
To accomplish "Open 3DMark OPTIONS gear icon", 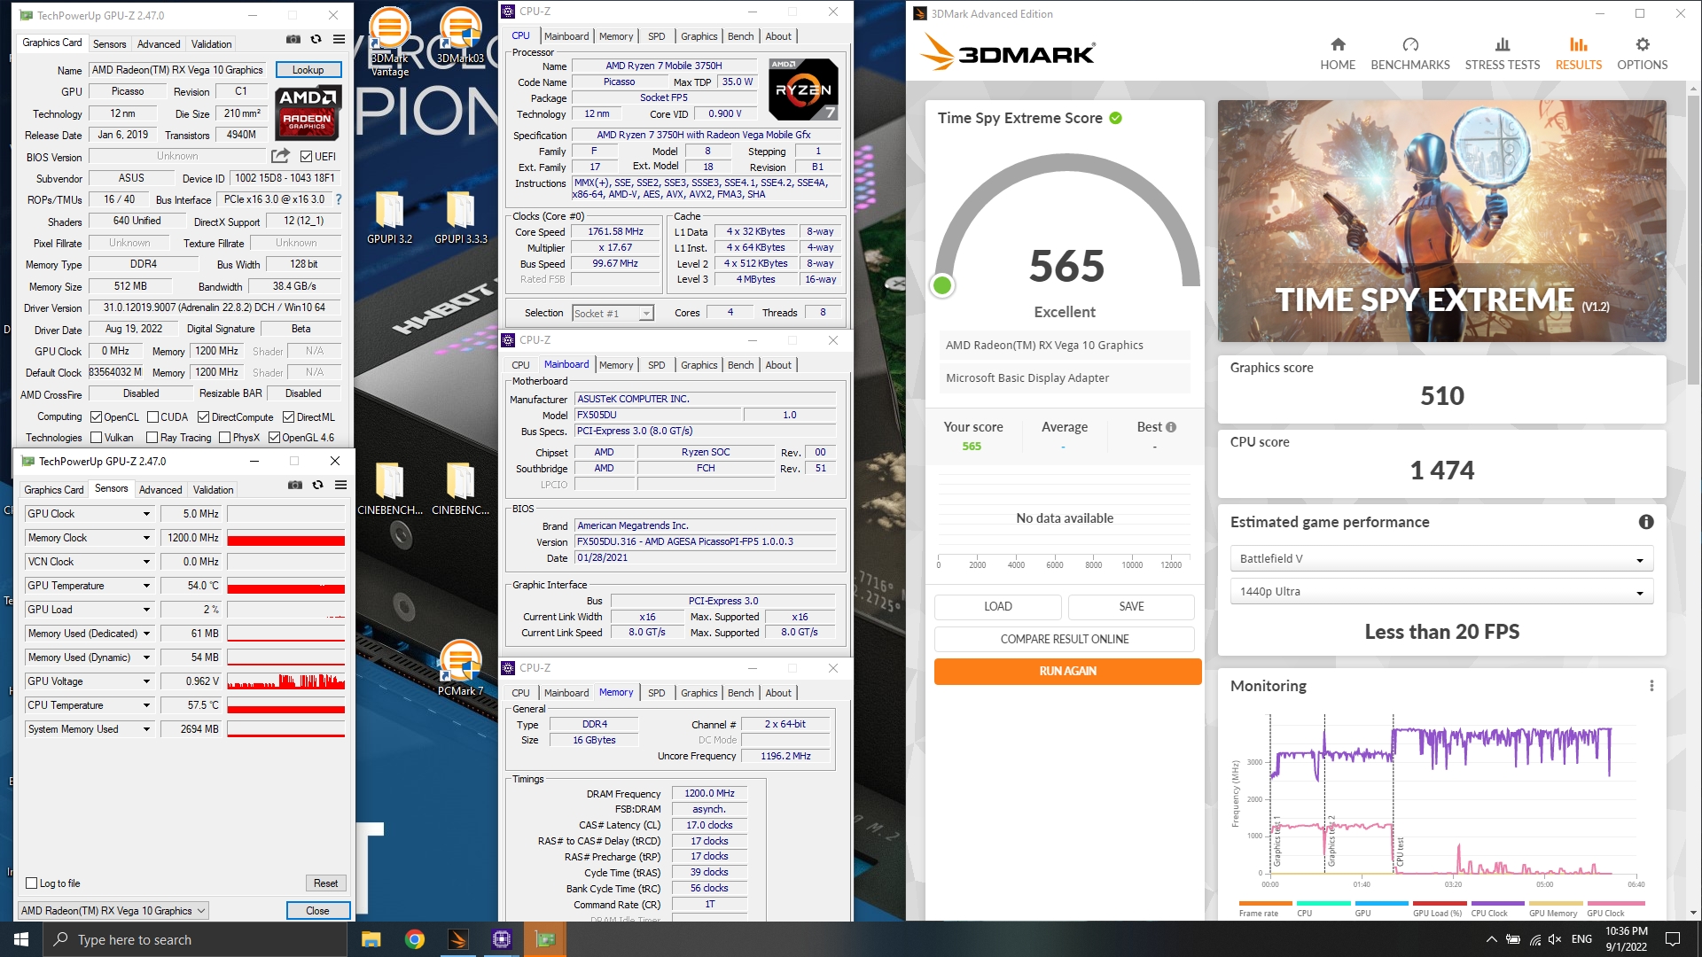I will click(x=1643, y=44).
